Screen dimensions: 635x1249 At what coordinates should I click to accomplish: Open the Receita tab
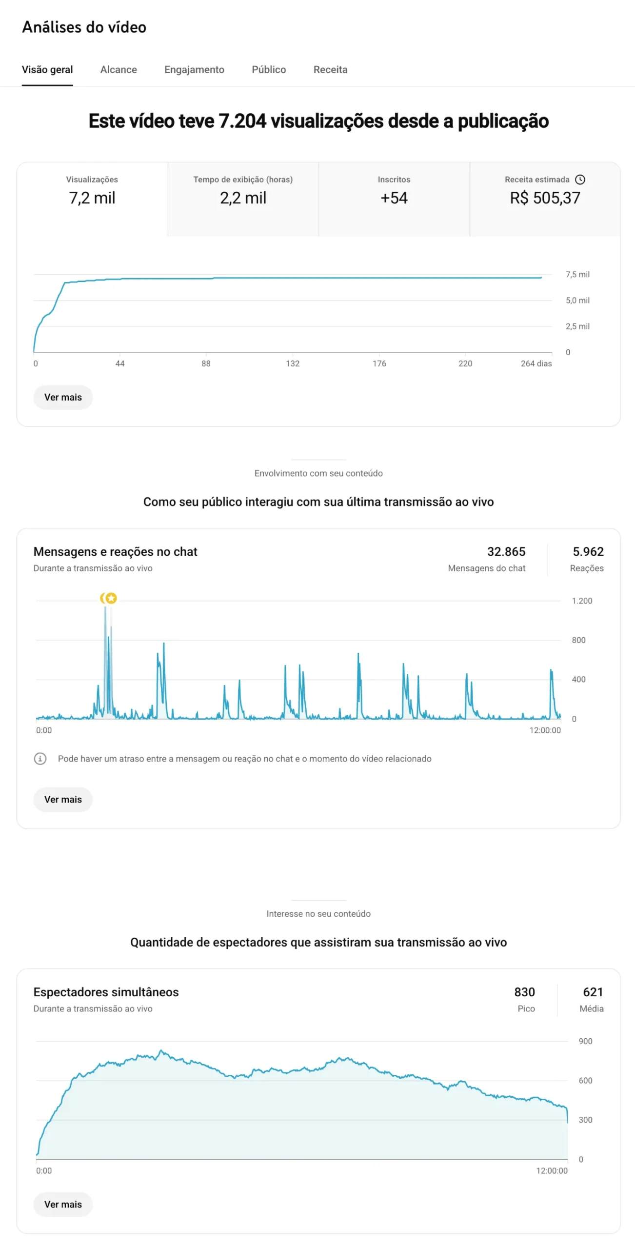[330, 70]
